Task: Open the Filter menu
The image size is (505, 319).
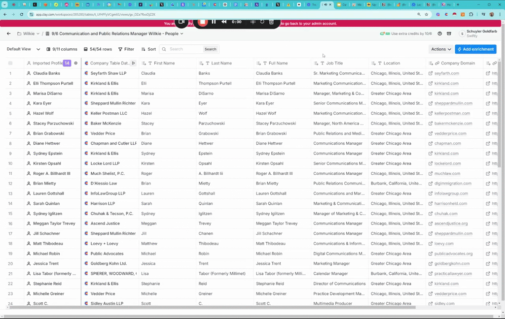Action: coord(126,49)
